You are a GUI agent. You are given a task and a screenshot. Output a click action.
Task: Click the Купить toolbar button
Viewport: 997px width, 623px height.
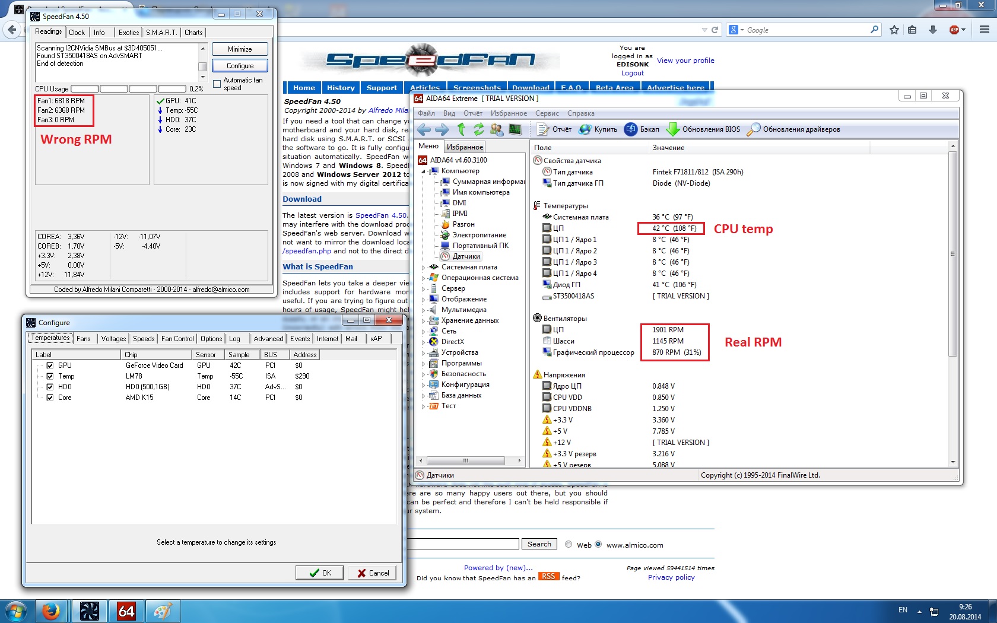598,129
